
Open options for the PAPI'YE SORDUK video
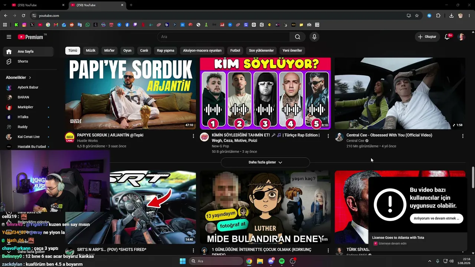193,136
